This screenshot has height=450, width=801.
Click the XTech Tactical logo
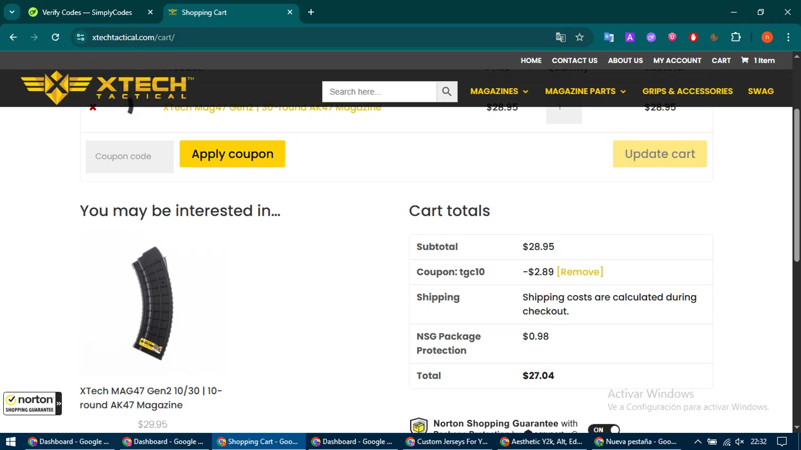point(107,88)
